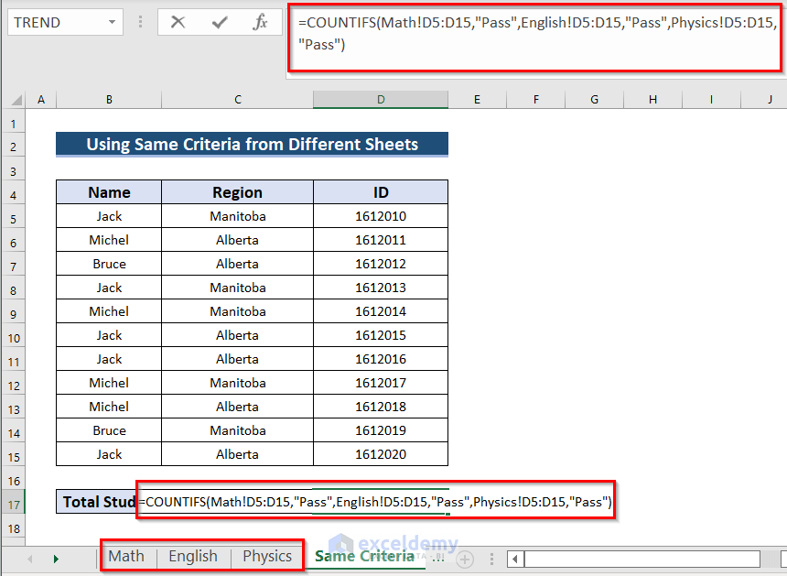Cancel the formula entry with X icon
Image resolution: width=787 pixels, height=576 pixels.
[178, 22]
